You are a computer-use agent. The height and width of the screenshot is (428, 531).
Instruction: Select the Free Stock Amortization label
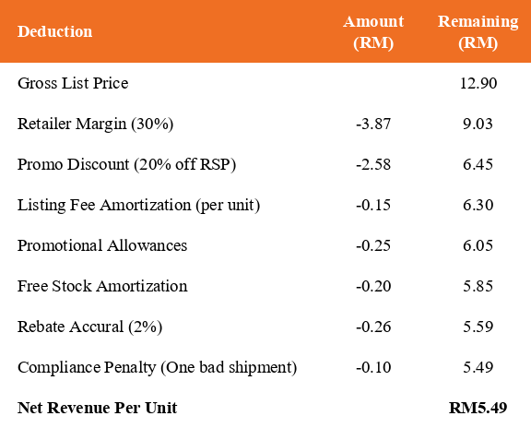[102, 286]
